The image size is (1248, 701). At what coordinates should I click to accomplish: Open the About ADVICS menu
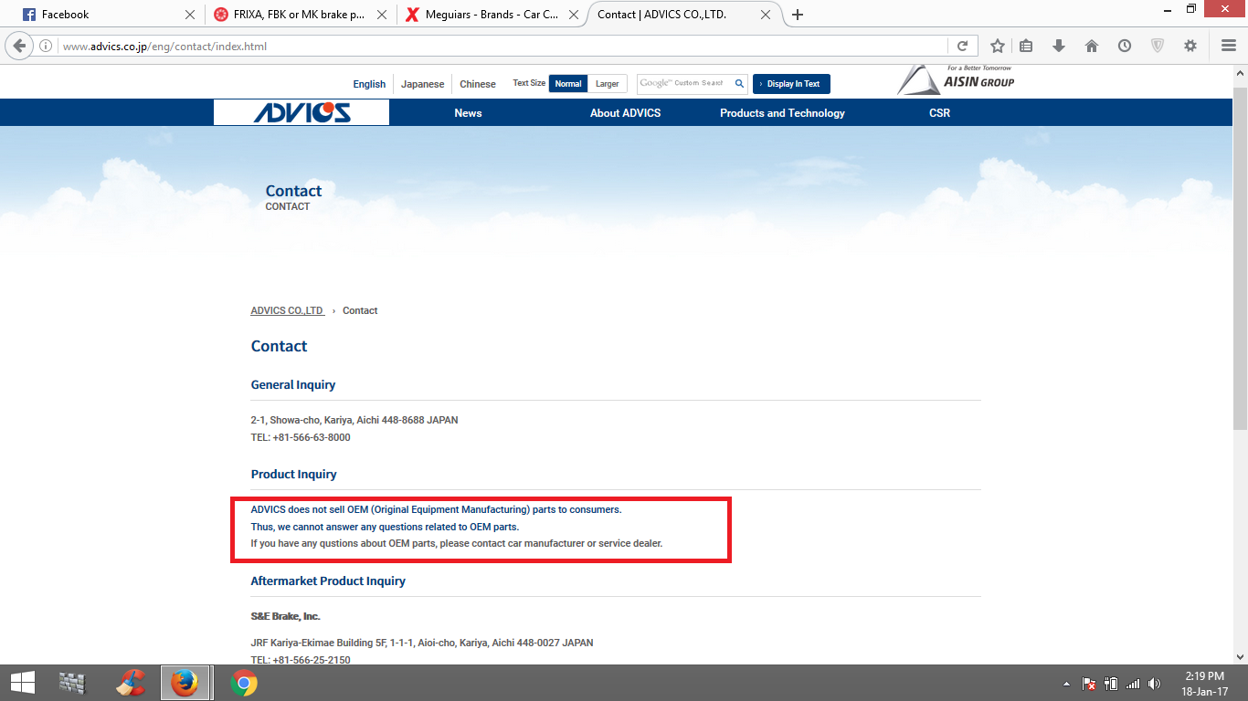[x=625, y=113]
